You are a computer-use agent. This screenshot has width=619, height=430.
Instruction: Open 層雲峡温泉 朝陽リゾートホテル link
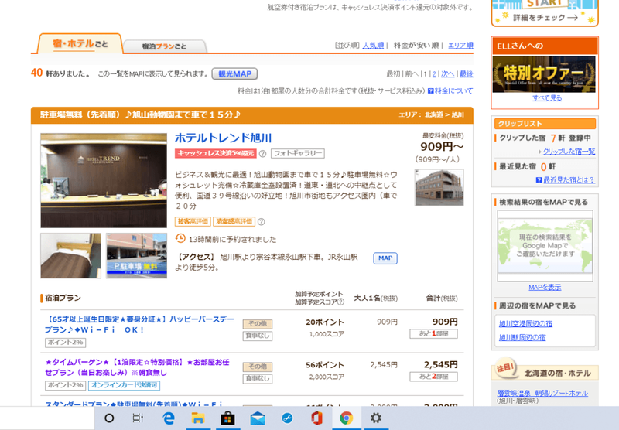(542, 393)
